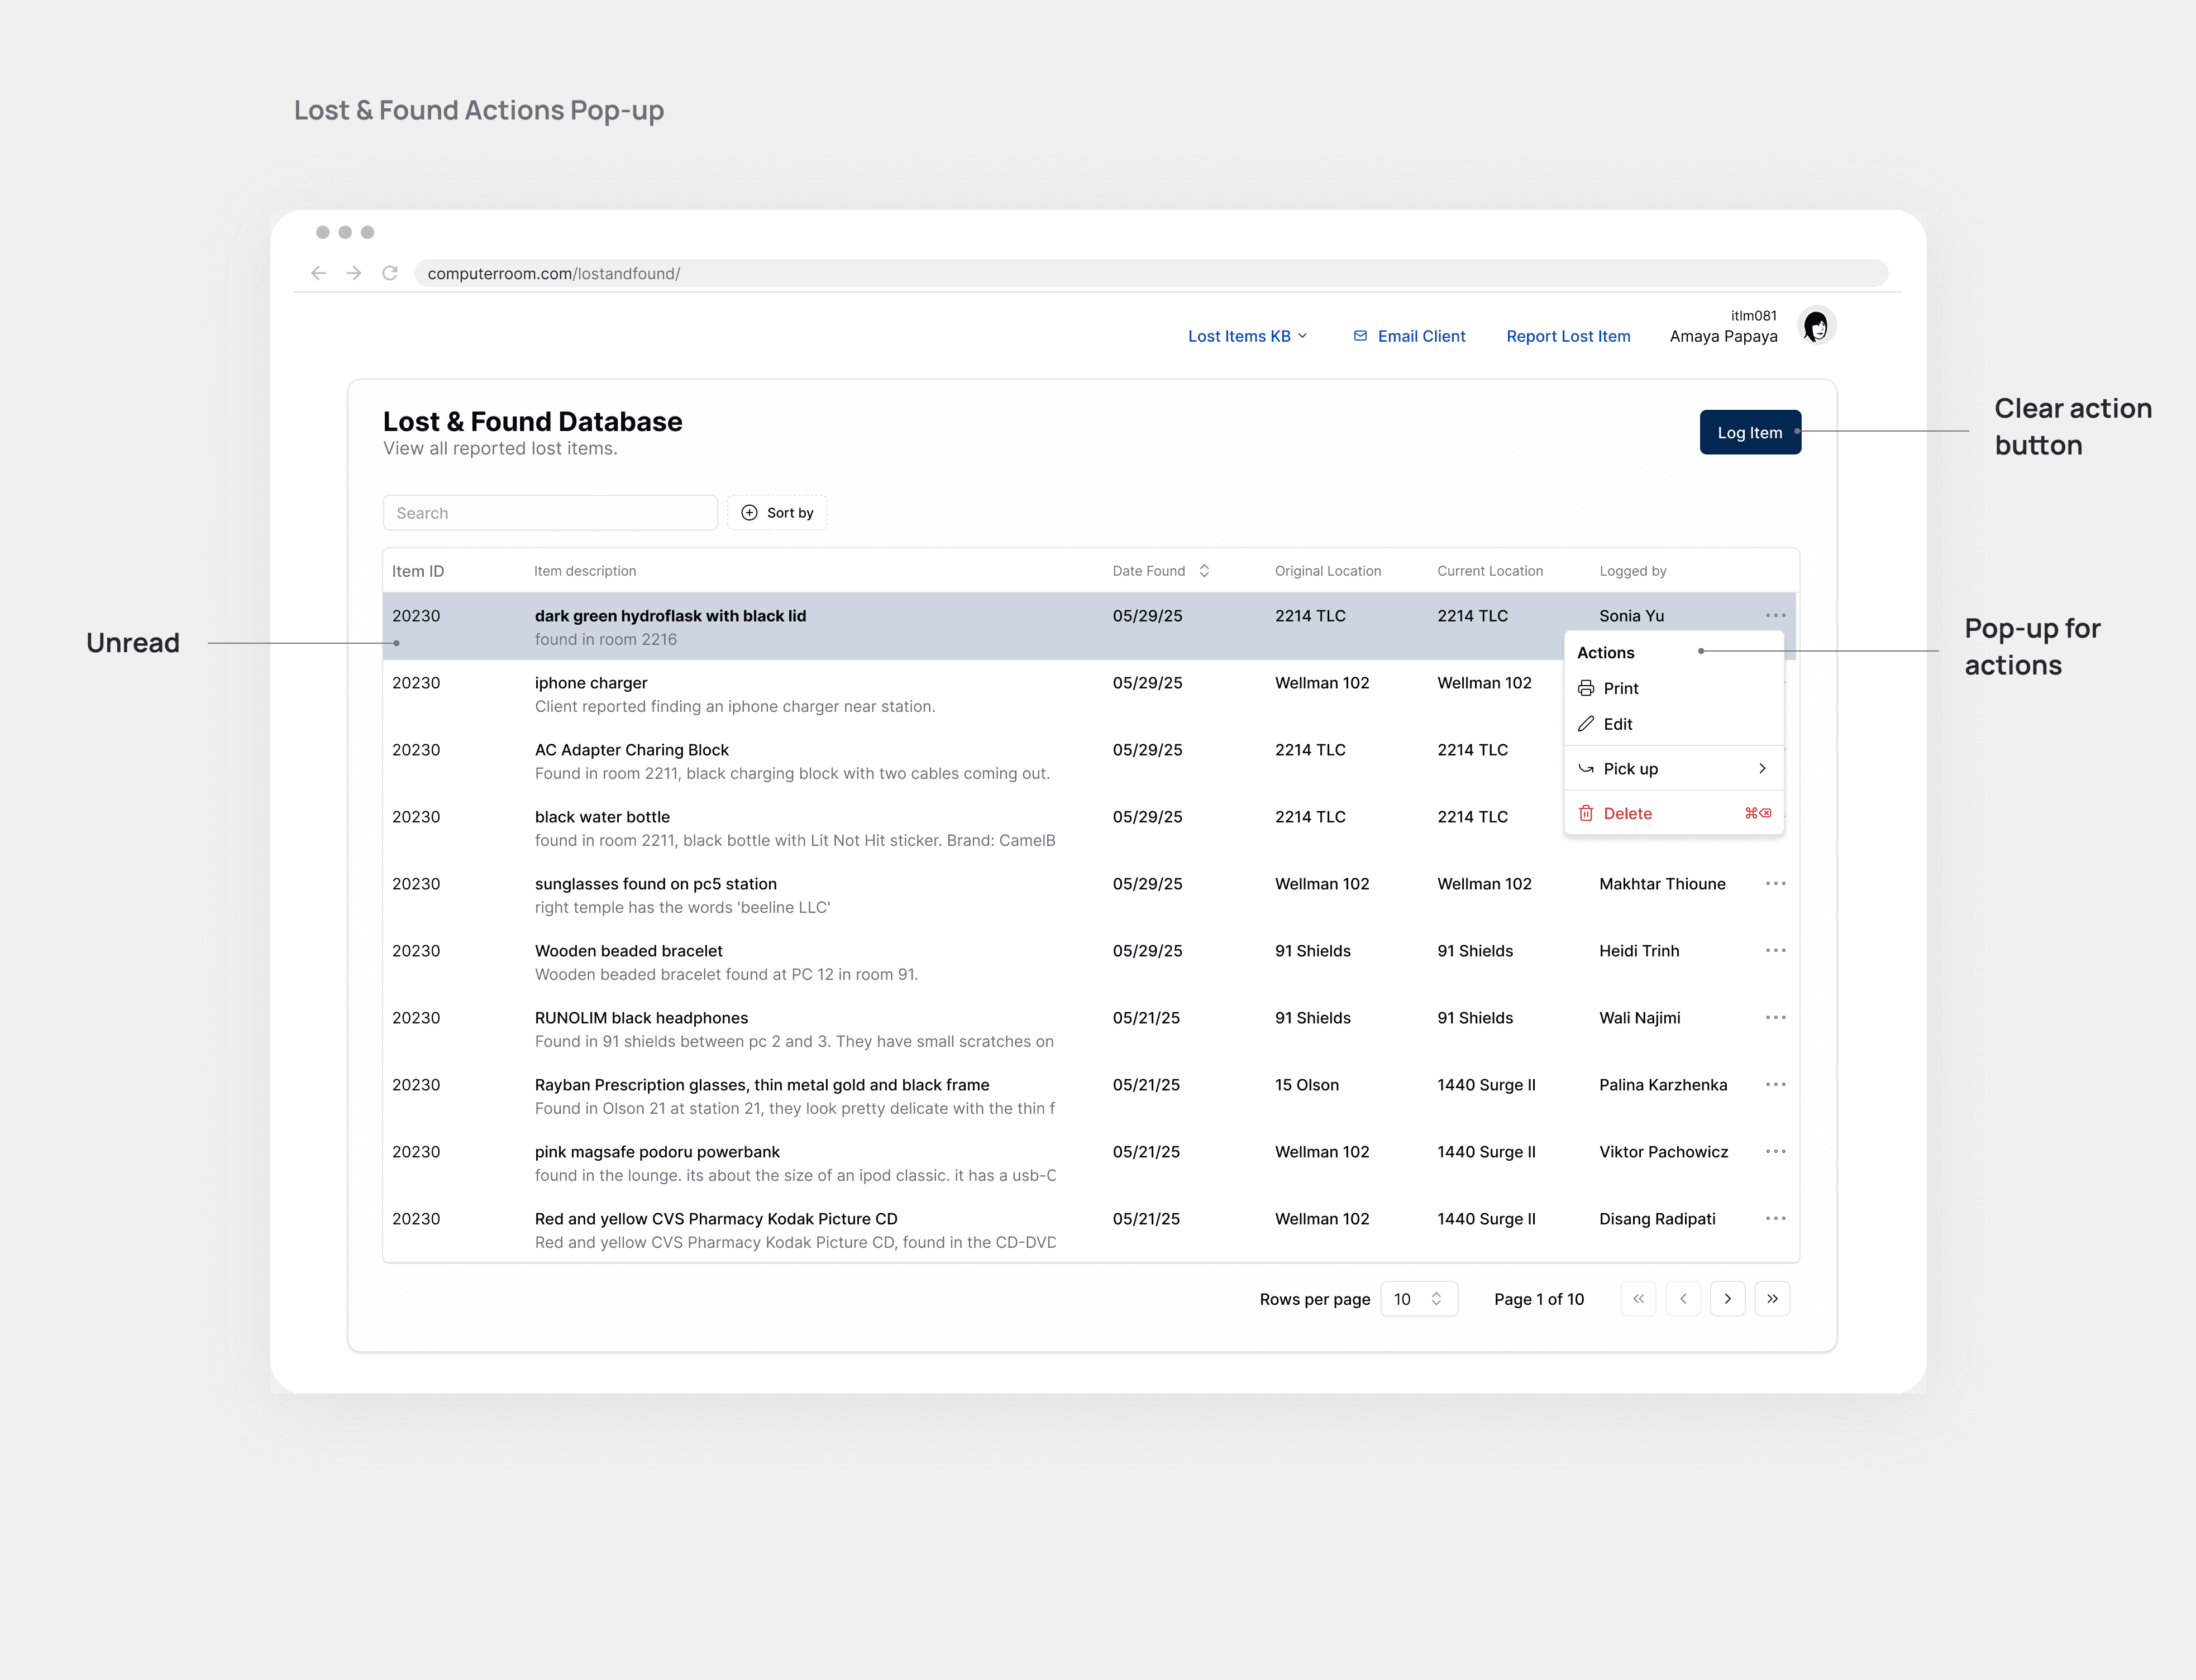Open the Rows per page selector

tap(1417, 1299)
